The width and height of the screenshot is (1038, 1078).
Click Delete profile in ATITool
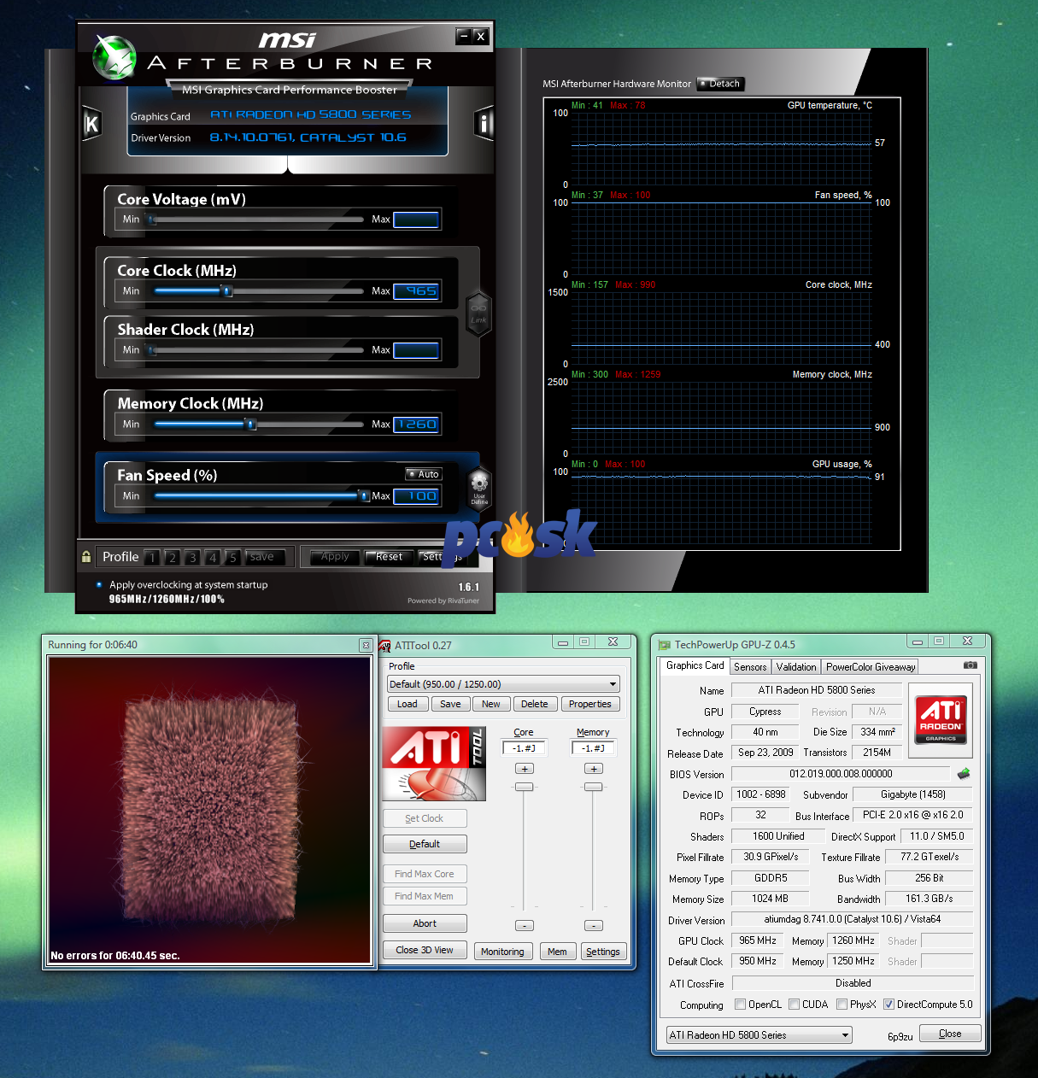pyautogui.click(x=535, y=704)
